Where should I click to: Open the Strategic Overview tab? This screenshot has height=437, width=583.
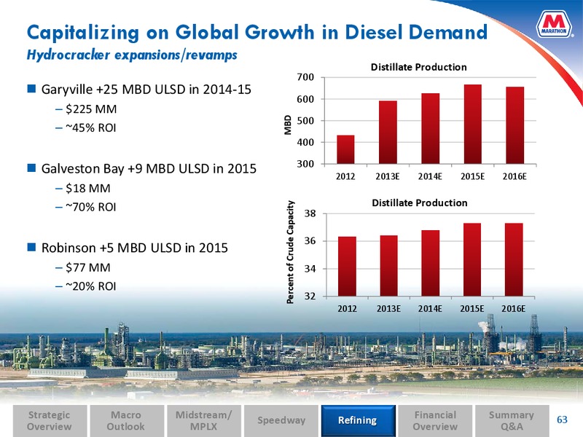click(x=50, y=421)
